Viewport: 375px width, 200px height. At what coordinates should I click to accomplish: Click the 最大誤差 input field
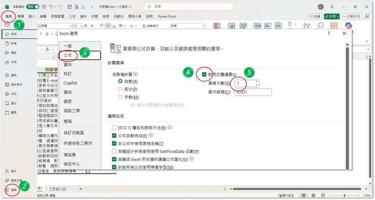(x=253, y=92)
